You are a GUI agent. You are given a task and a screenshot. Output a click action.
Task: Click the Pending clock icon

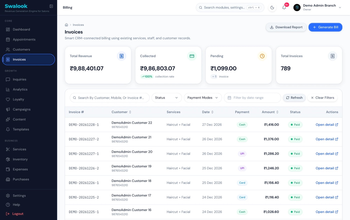pyautogui.click(x=262, y=56)
